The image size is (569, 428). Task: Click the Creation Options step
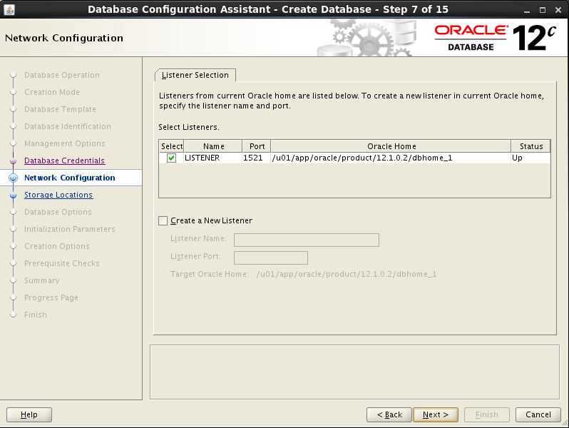point(57,246)
